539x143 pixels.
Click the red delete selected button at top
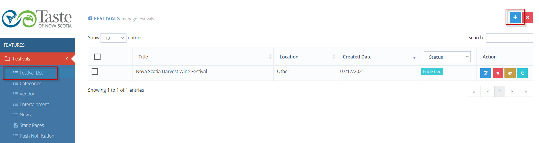[x=527, y=17]
